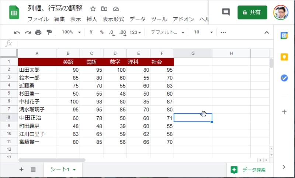Decrease decimal places
Image resolution: width=295 pixels, height=178 pixels.
coord(112,33)
